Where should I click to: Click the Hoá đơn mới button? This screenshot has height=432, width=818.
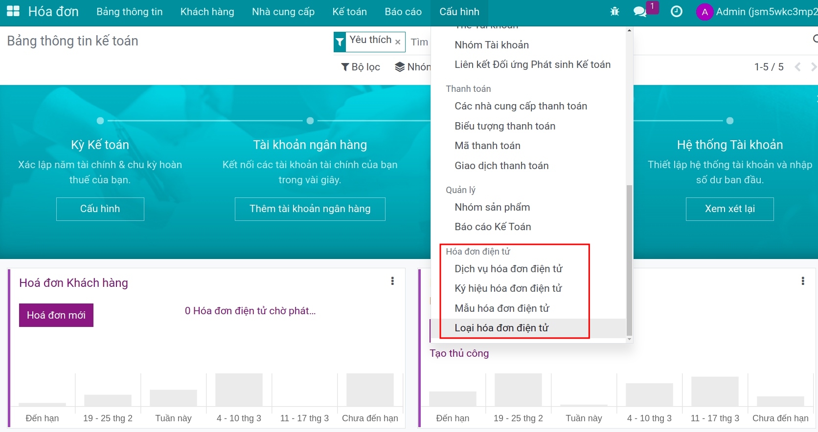point(56,315)
